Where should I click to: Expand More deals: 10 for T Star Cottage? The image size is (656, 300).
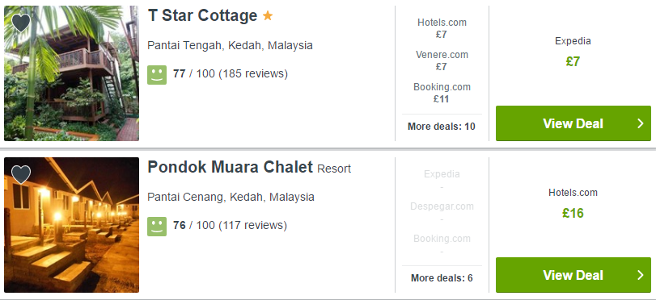442,127
